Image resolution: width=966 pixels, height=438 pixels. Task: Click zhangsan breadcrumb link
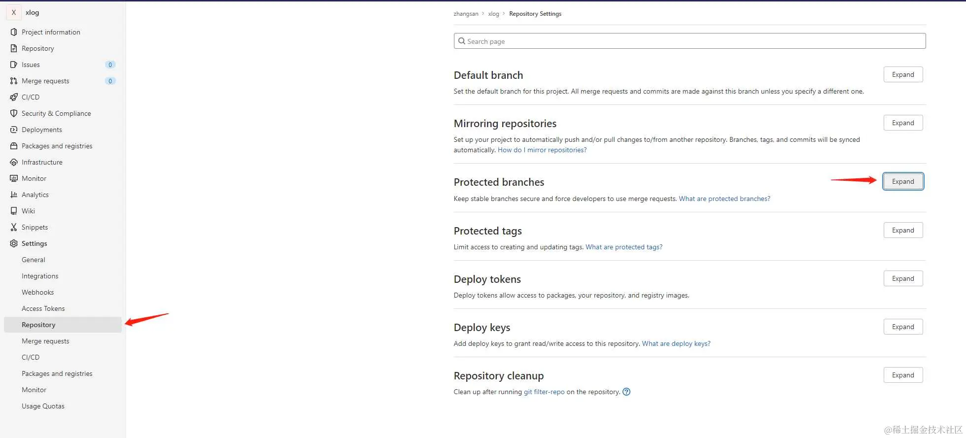click(x=466, y=14)
